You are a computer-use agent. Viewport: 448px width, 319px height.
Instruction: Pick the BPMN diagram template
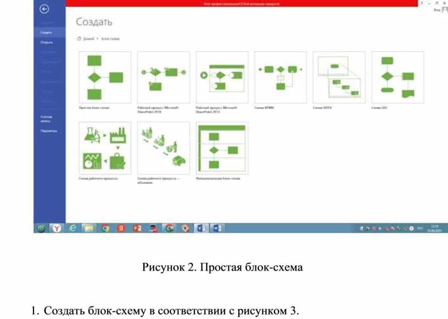click(280, 77)
